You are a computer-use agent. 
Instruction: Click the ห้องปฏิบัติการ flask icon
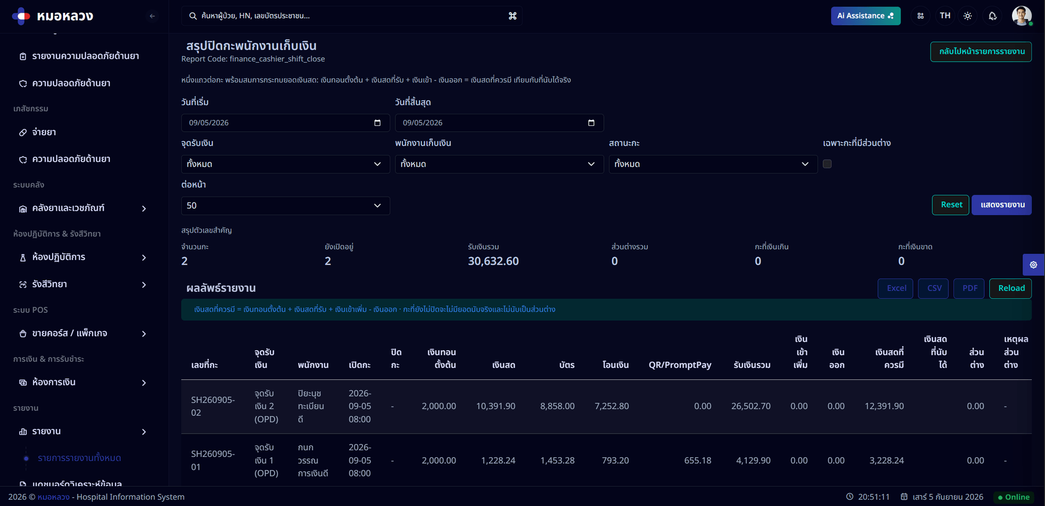[23, 257]
